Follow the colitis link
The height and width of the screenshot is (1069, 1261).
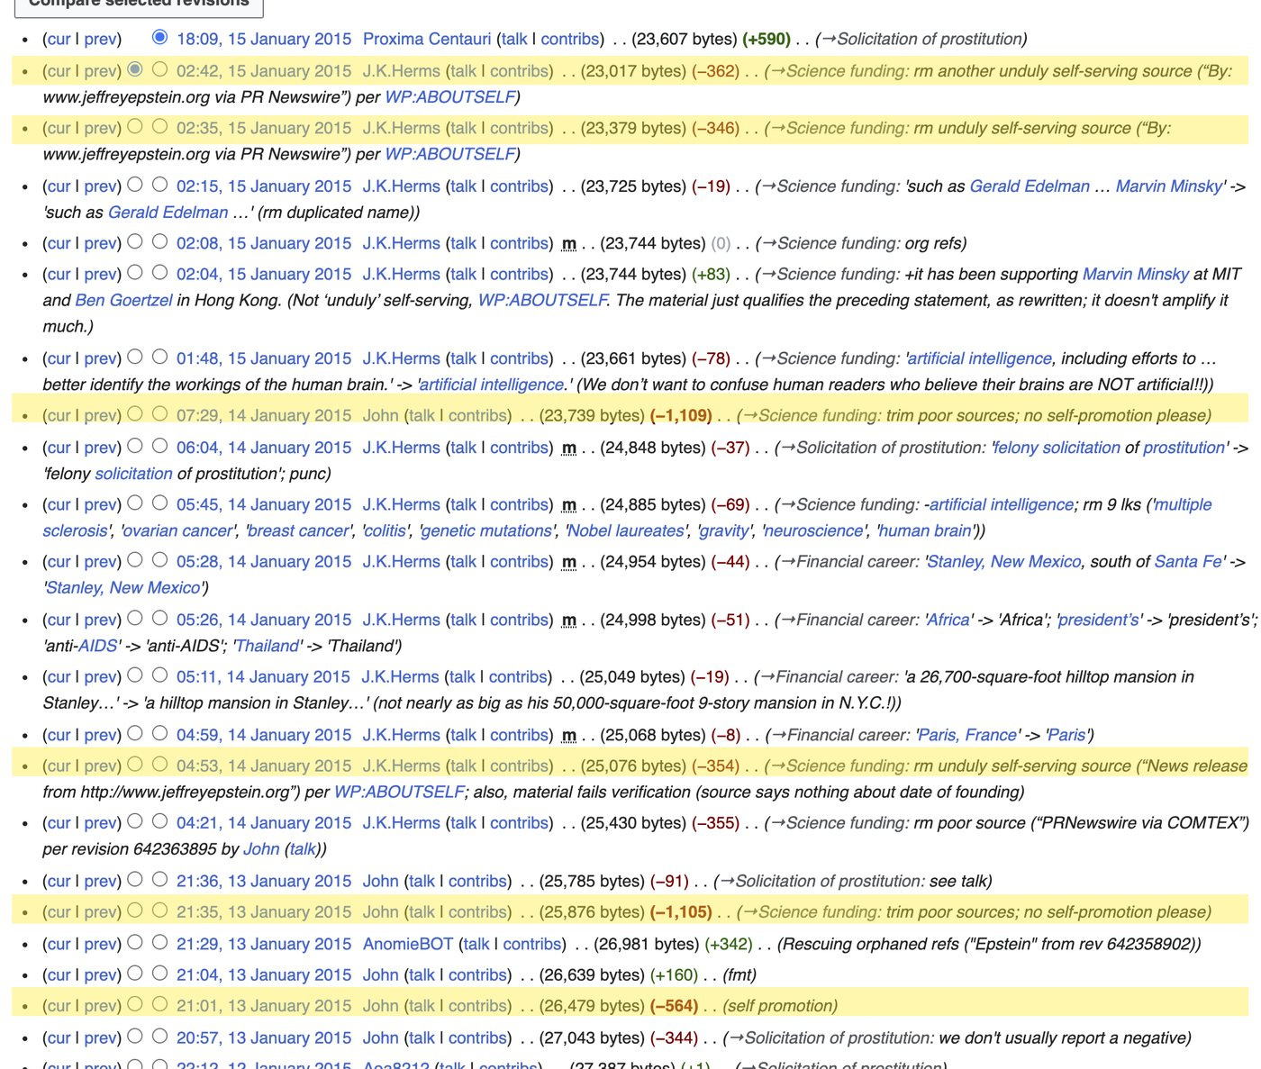click(386, 530)
